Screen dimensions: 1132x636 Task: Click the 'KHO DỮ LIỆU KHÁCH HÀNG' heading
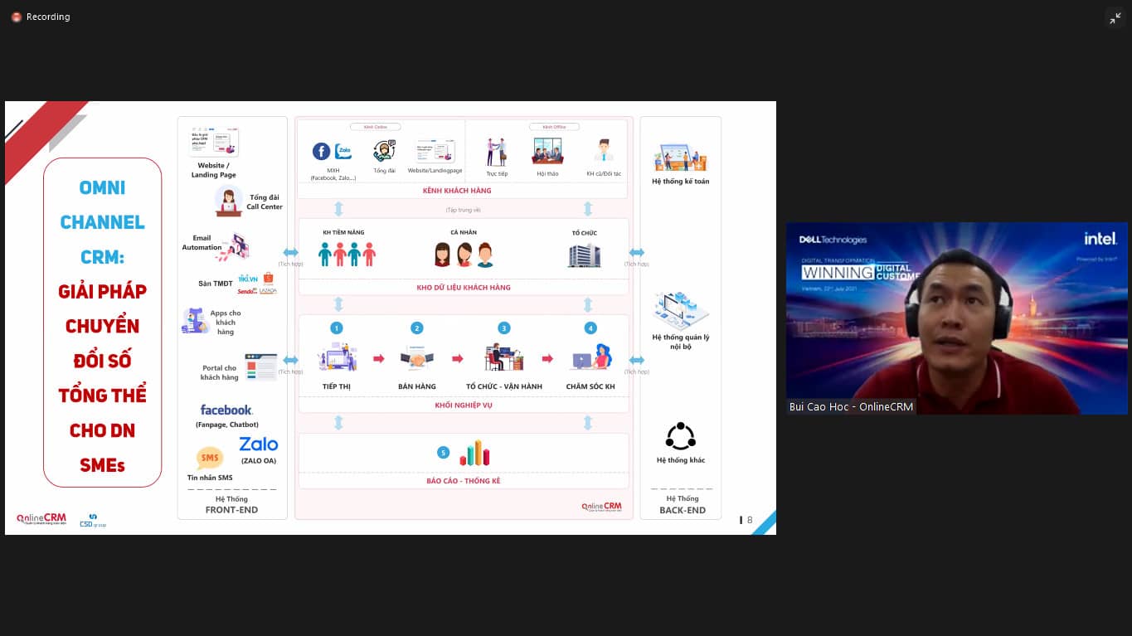[x=463, y=288]
